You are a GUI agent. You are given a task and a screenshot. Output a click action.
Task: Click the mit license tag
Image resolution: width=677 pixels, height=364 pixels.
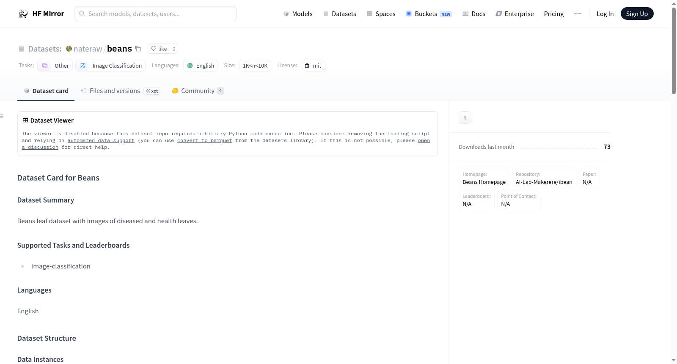coord(313,66)
